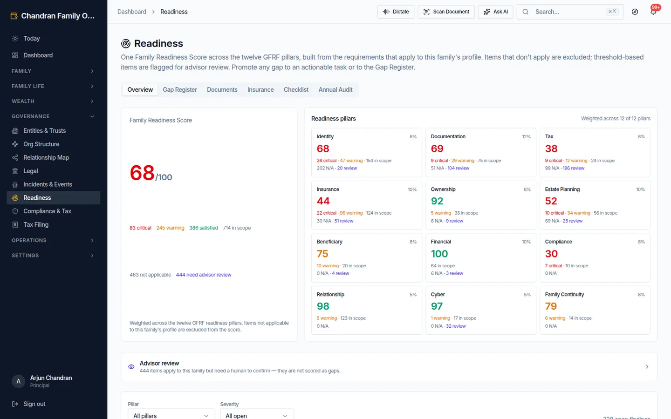Viewport: 671px width, 419px height.
Task: Click the Relationship Map share icon
Action: [x=15, y=158]
